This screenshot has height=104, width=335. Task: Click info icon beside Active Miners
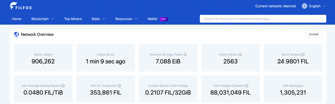(241, 55)
